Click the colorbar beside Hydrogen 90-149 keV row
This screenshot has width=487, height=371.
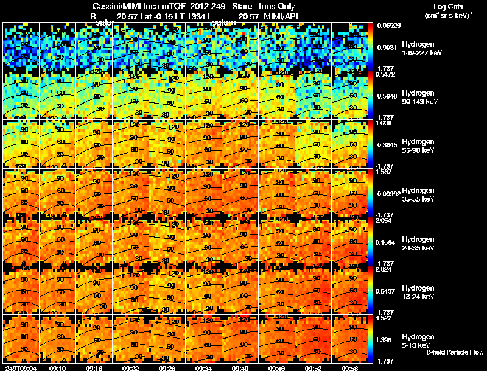370,96
